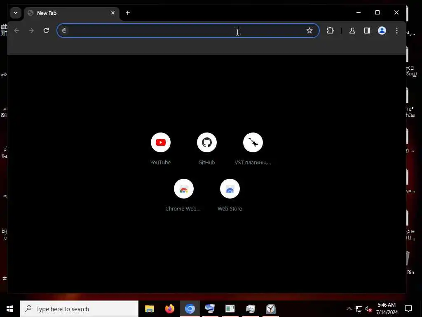Toggle the side panel
The width and height of the screenshot is (422, 317).
click(367, 31)
